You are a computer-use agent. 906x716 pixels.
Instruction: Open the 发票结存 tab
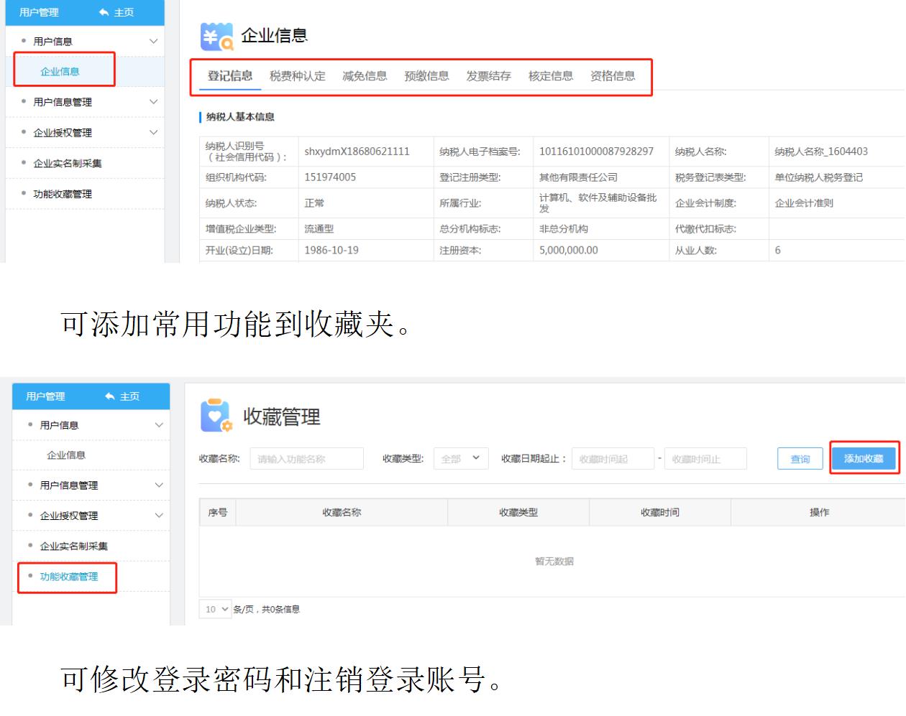pyautogui.click(x=488, y=76)
